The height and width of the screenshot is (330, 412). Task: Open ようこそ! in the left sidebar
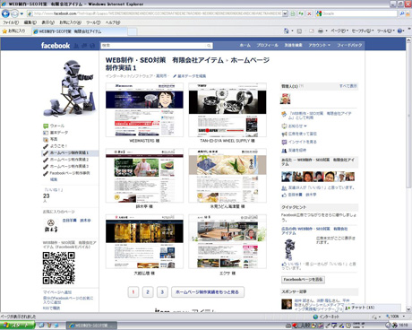click(x=58, y=146)
